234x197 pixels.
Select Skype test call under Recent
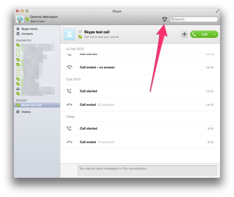point(31,105)
